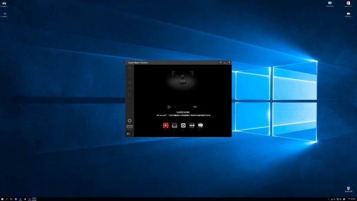Open the Windows Start menu
This screenshot has height=201, width=357.
pyautogui.click(x=2, y=199)
